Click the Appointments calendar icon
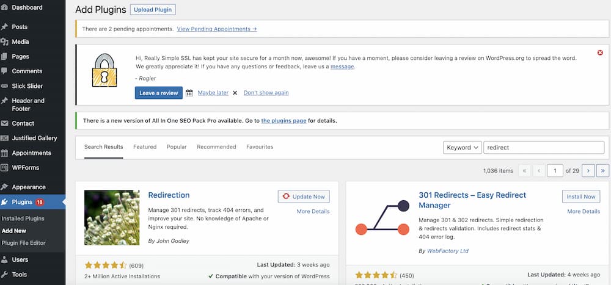This screenshot has width=611, height=285. (4, 153)
